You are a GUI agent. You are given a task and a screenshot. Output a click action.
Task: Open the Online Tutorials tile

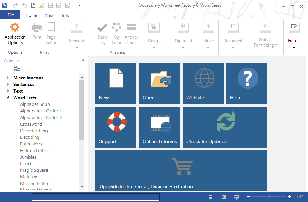(x=160, y=127)
